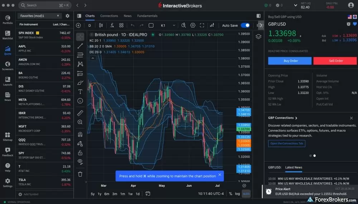358x204 pixels.
Task: Enter fullscreen chart mode
Action: pyautogui.click(x=202, y=25)
